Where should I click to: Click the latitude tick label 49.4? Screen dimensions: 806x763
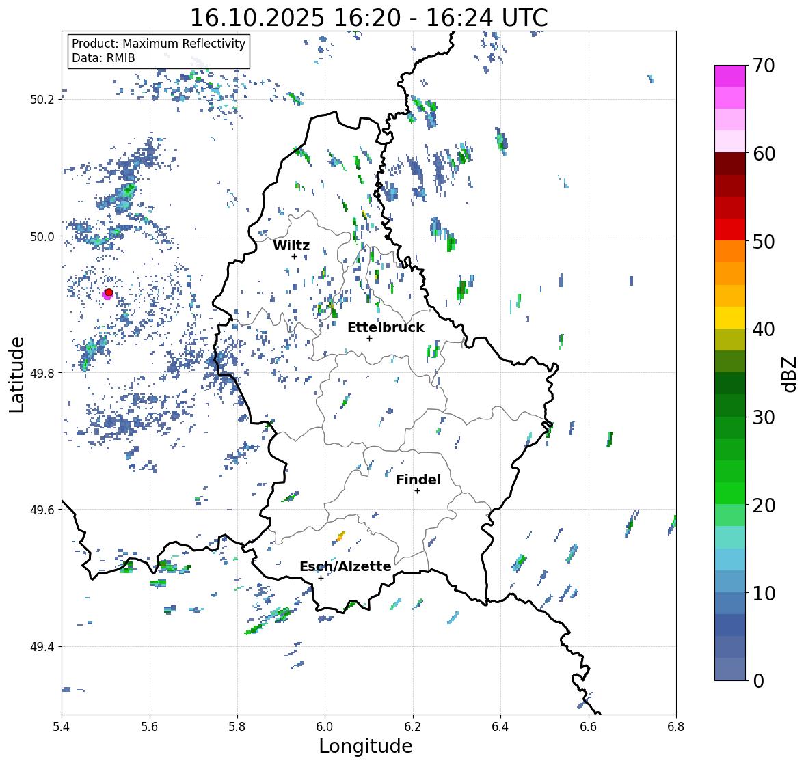[42, 647]
